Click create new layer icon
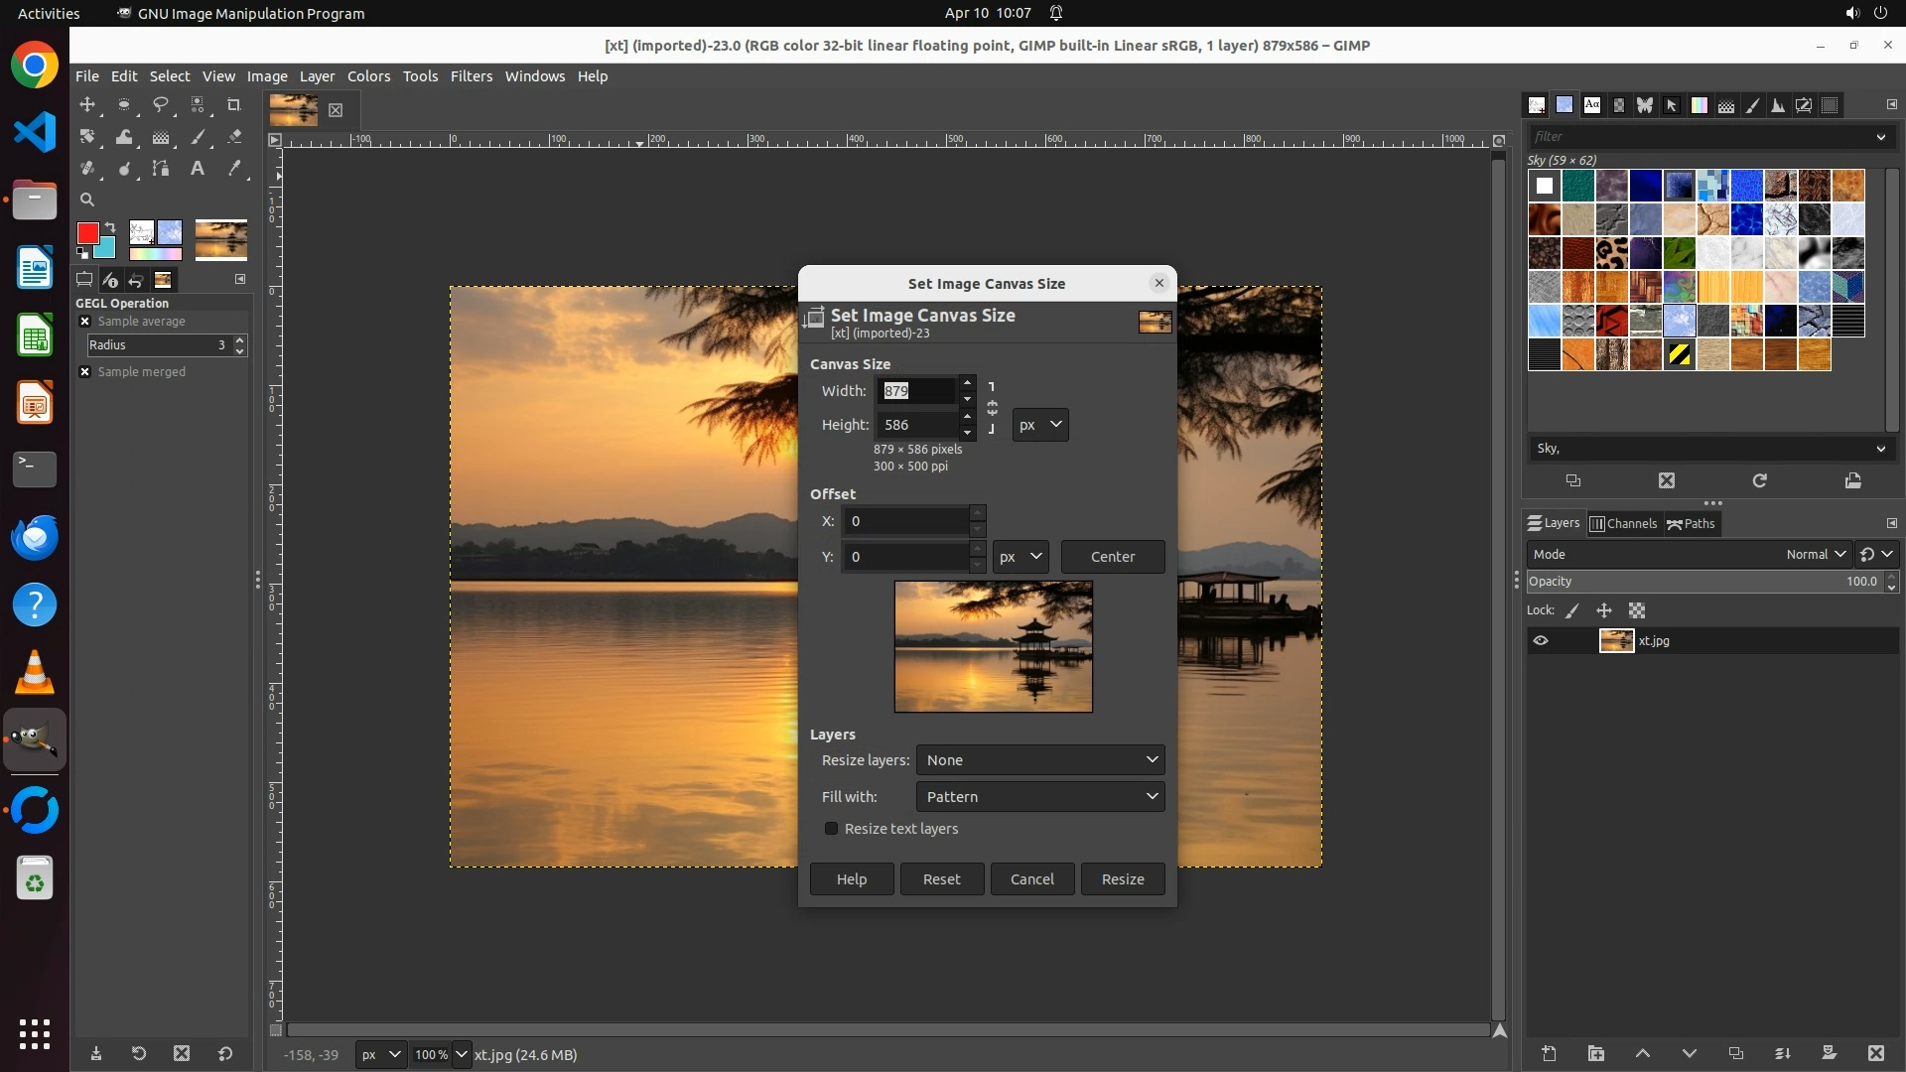The height and width of the screenshot is (1072, 1906). pos(1549,1053)
